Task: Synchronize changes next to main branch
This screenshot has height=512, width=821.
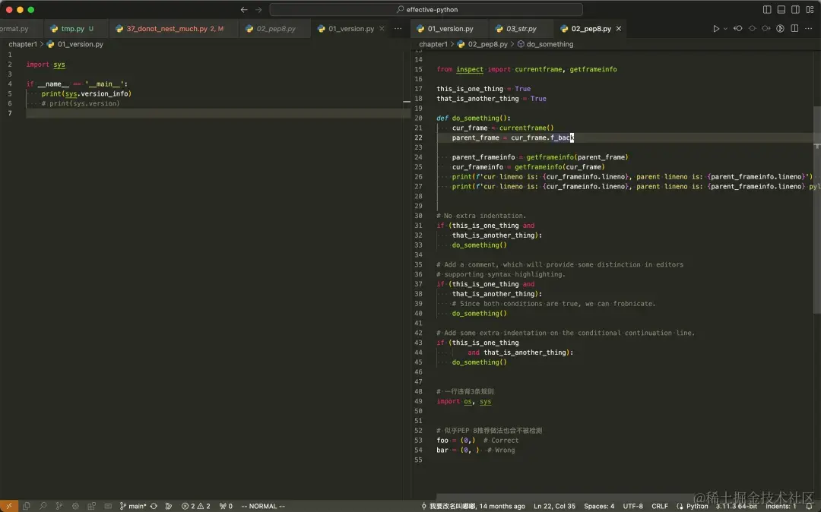Action: (154, 506)
